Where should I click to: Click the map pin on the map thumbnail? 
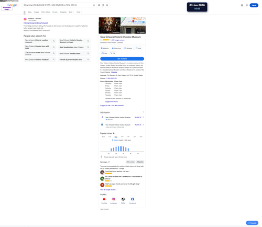pos(133,21)
